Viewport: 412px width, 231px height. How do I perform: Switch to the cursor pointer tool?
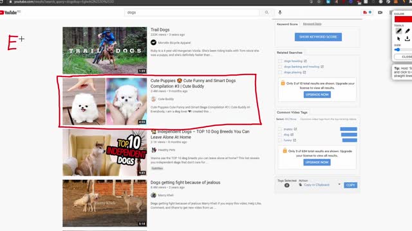click(x=398, y=38)
